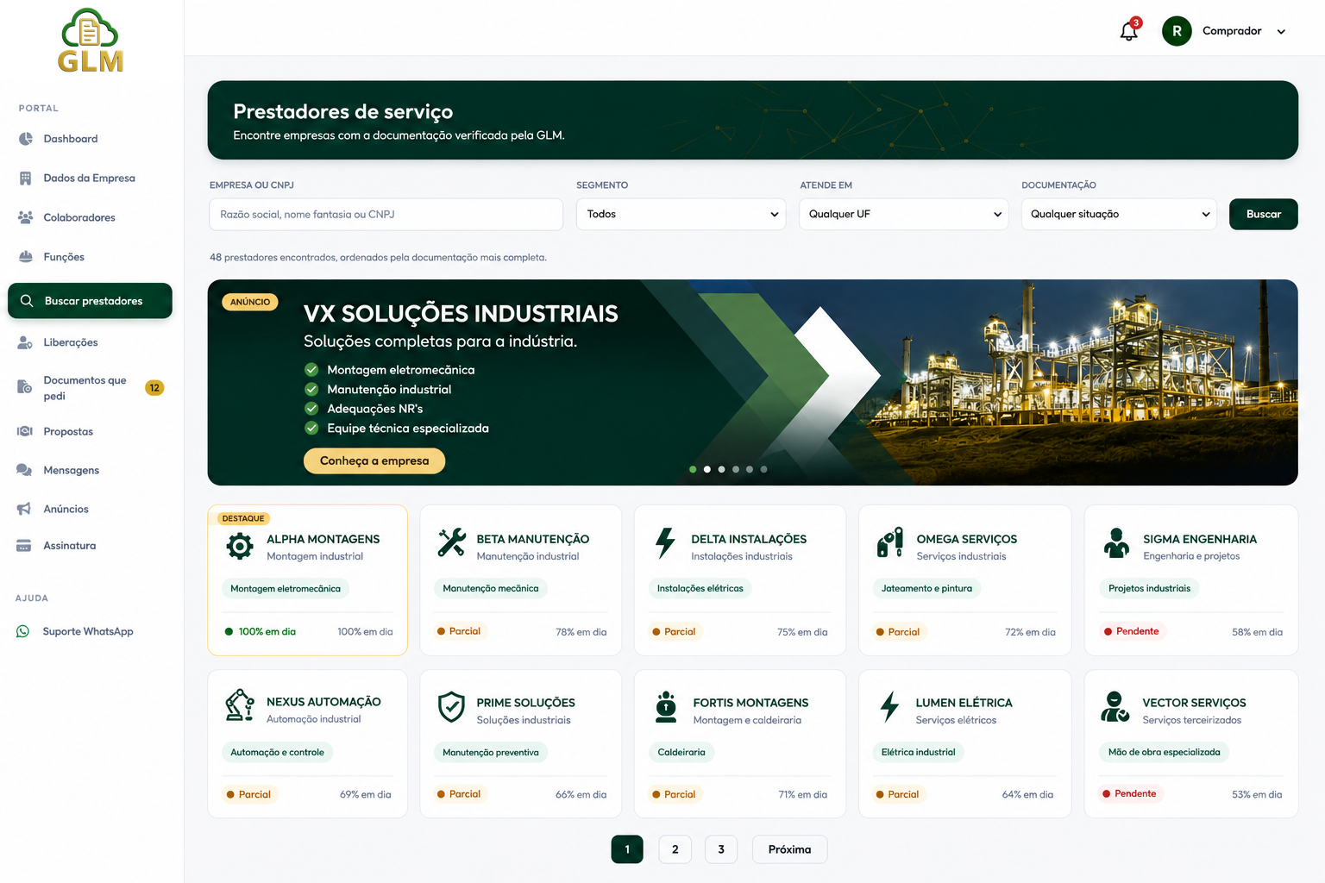Go to results page 2
Viewport: 1325px width, 883px height.
pos(675,849)
